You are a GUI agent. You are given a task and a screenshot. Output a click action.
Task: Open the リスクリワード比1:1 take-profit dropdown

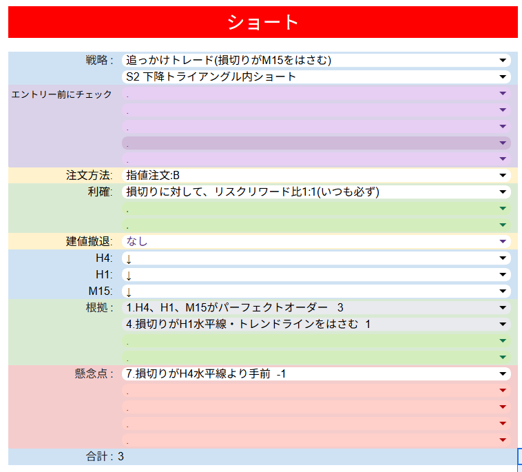pyautogui.click(x=502, y=192)
